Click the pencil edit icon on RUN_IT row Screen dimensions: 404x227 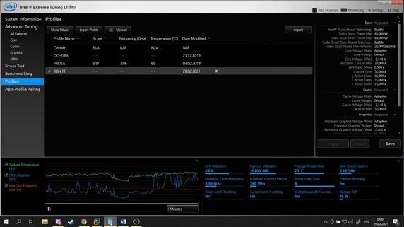pyautogui.click(x=49, y=71)
